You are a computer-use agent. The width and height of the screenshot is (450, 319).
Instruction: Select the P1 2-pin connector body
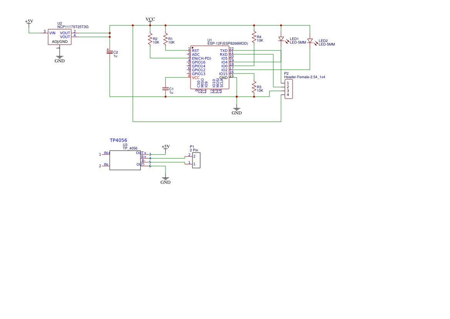click(196, 160)
